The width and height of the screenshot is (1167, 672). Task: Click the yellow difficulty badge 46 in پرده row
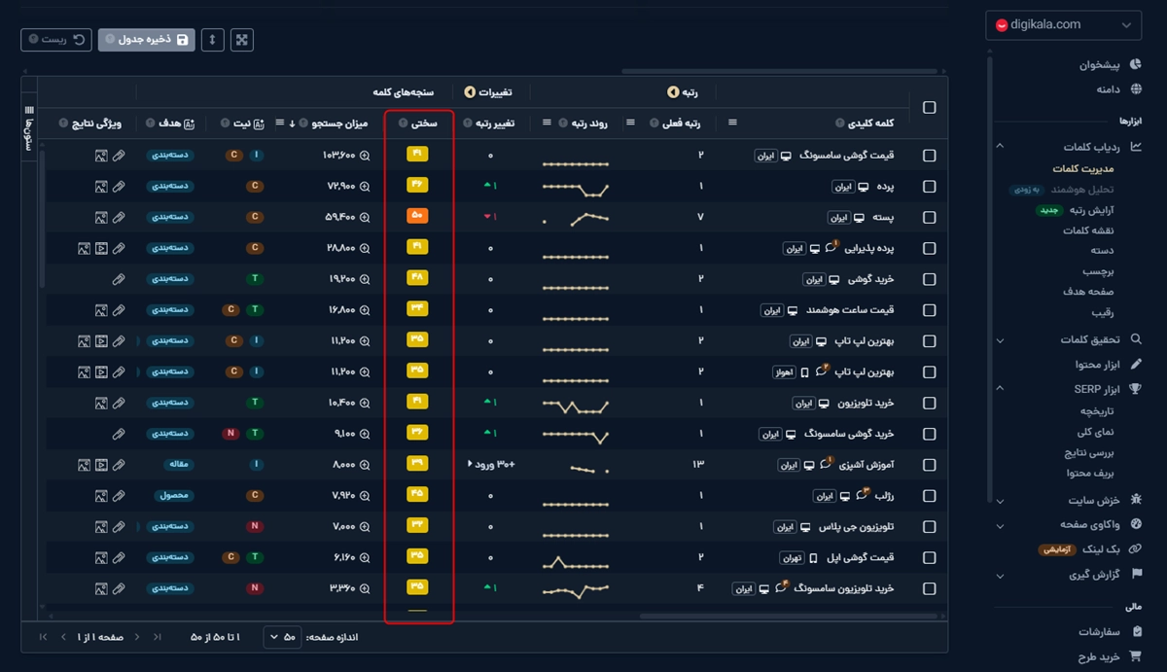[x=418, y=186]
